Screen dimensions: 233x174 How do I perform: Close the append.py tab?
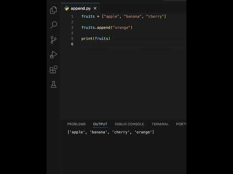tap(95, 8)
